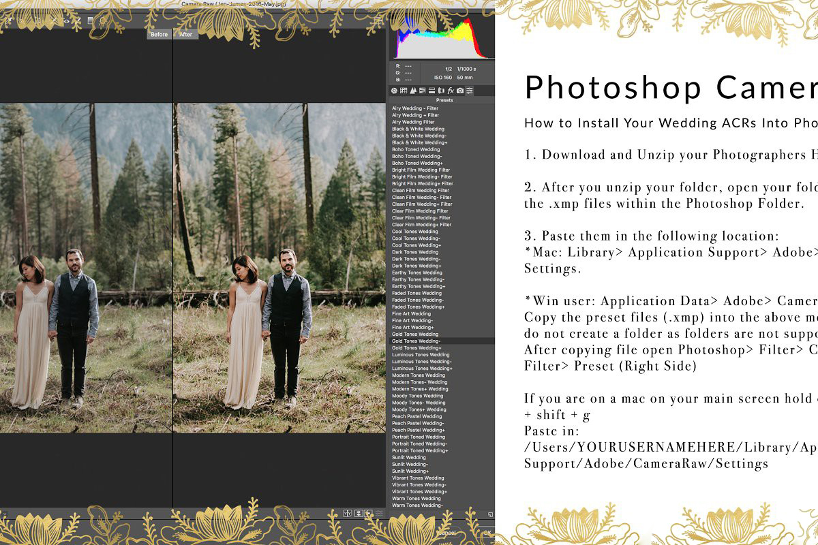
Task: Select the "Airy Wedding Filter" preset
Action: coord(413,122)
